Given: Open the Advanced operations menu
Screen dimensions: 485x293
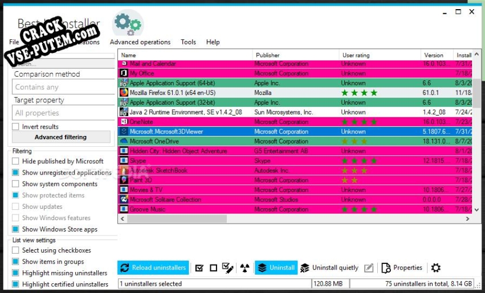Looking at the screenshot, I should (140, 42).
